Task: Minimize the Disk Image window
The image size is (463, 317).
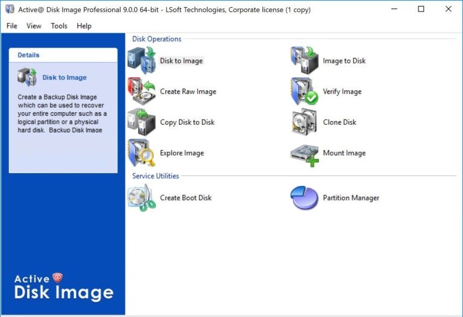Action: [x=394, y=9]
